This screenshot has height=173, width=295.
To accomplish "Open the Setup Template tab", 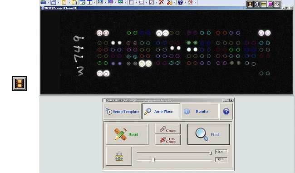I will [x=122, y=111].
